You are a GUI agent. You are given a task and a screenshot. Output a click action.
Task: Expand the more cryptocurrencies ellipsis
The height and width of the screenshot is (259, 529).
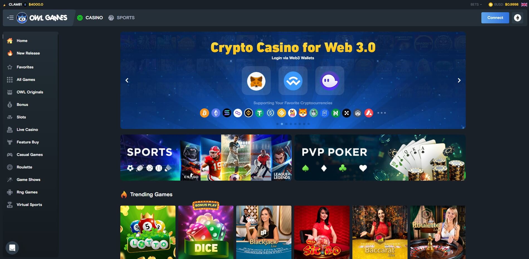click(x=381, y=113)
